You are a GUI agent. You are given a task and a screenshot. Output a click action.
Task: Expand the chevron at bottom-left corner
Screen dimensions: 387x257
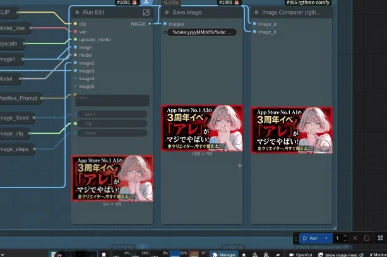(3, 254)
